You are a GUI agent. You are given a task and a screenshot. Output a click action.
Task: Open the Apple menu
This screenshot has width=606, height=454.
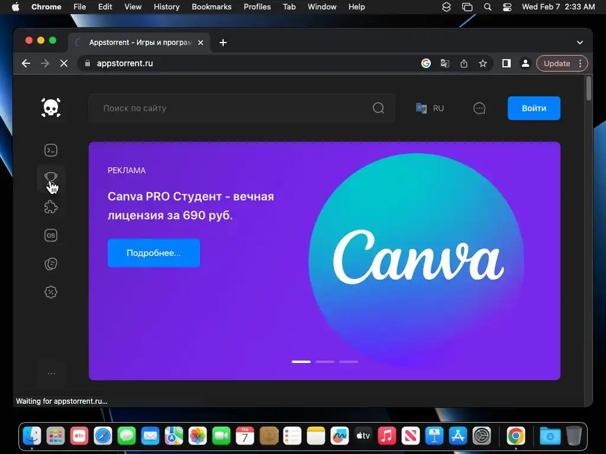click(x=15, y=7)
